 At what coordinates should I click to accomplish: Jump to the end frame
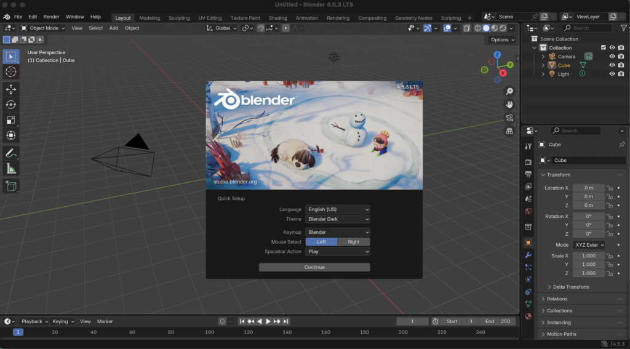tap(285, 322)
